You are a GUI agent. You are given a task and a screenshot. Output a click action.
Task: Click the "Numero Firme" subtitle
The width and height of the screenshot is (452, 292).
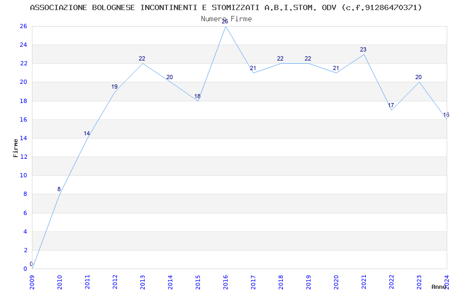227,19
